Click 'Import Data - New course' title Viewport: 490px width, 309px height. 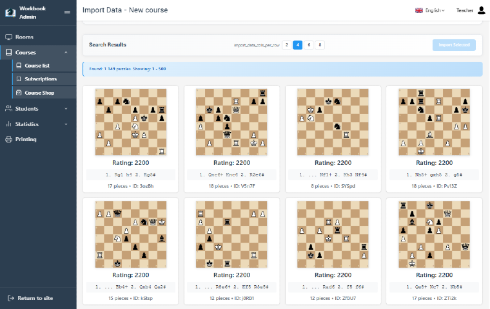coord(125,10)
